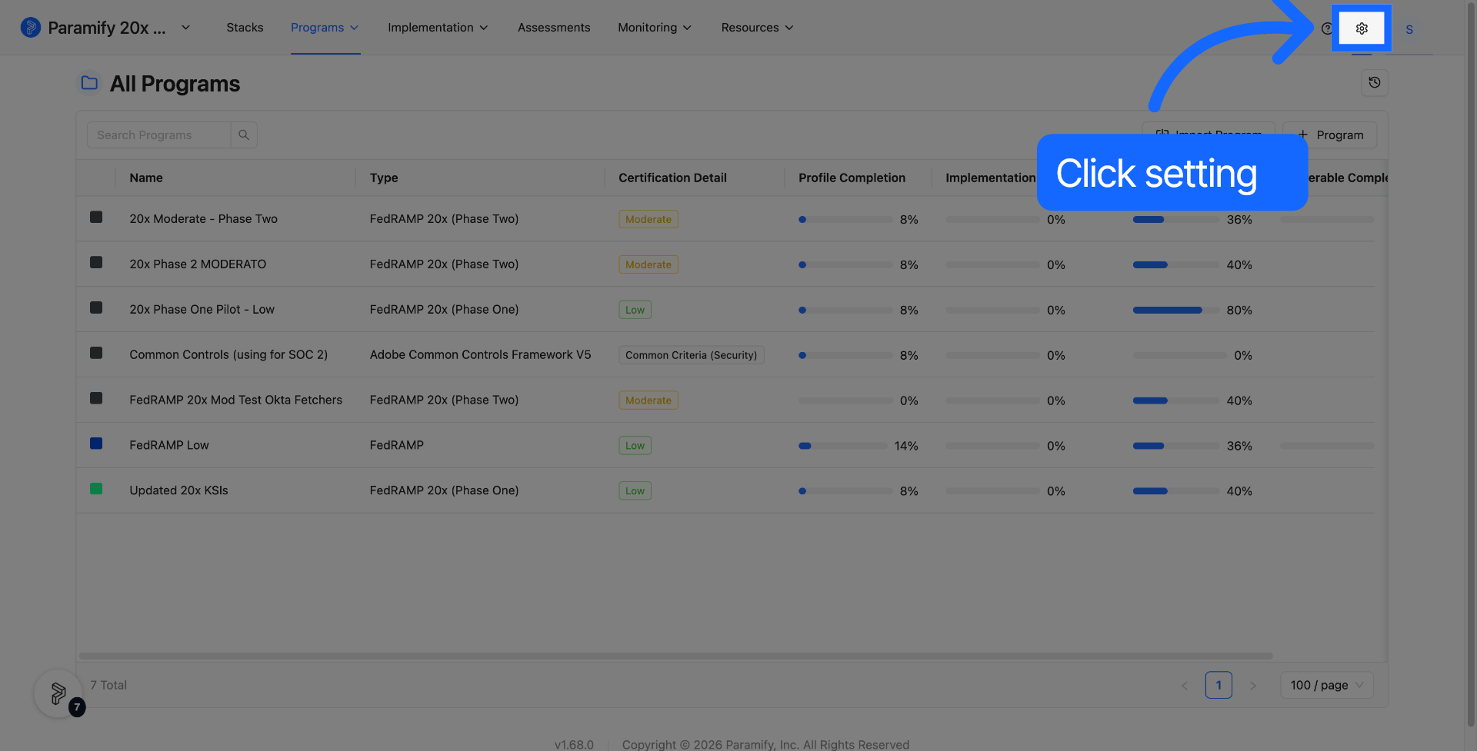Open the Resources dropdown menu
Viewport: 1477px width, 751px height.
(757, 28)
